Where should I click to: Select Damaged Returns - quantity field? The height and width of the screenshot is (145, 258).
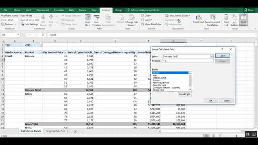click(x=166, y=88)
